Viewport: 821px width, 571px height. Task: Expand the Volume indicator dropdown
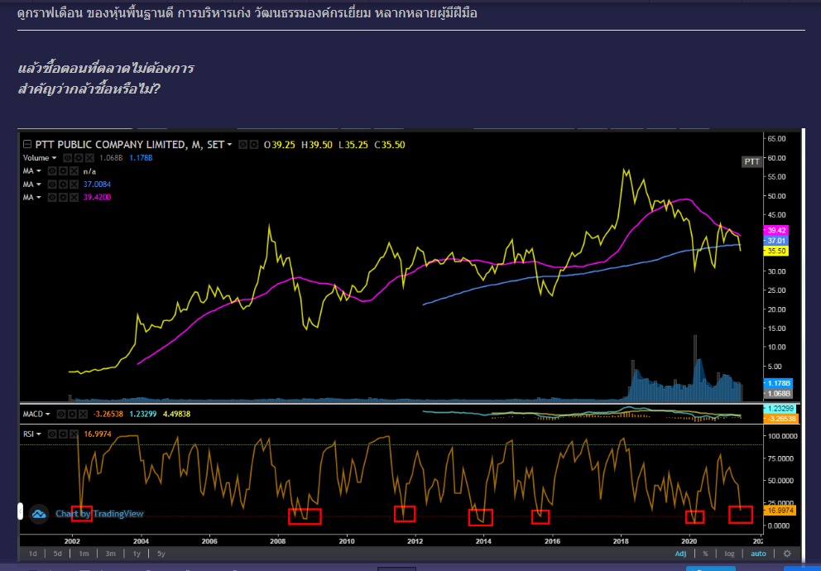[x=54, y=157]
